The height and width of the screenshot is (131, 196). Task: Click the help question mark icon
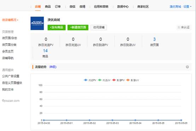[187, 67]
